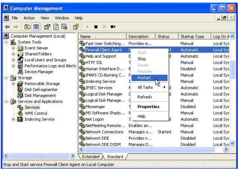Click the Back arrow toolbar icon
239x170 pixels.
[7, 27]
